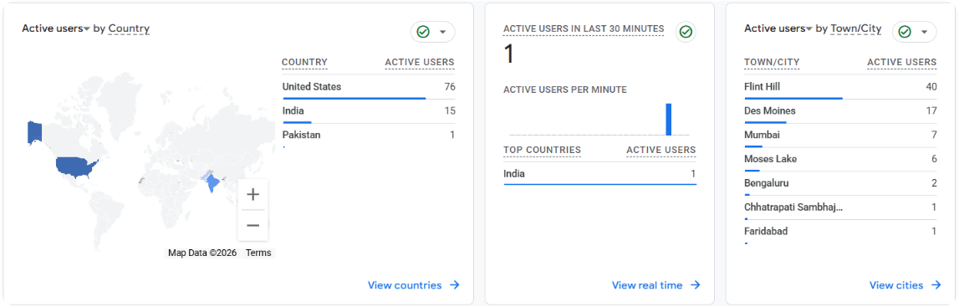The image size is (959, 307).
Task: Select the Moses Lake row
Action: coord(840,159)
